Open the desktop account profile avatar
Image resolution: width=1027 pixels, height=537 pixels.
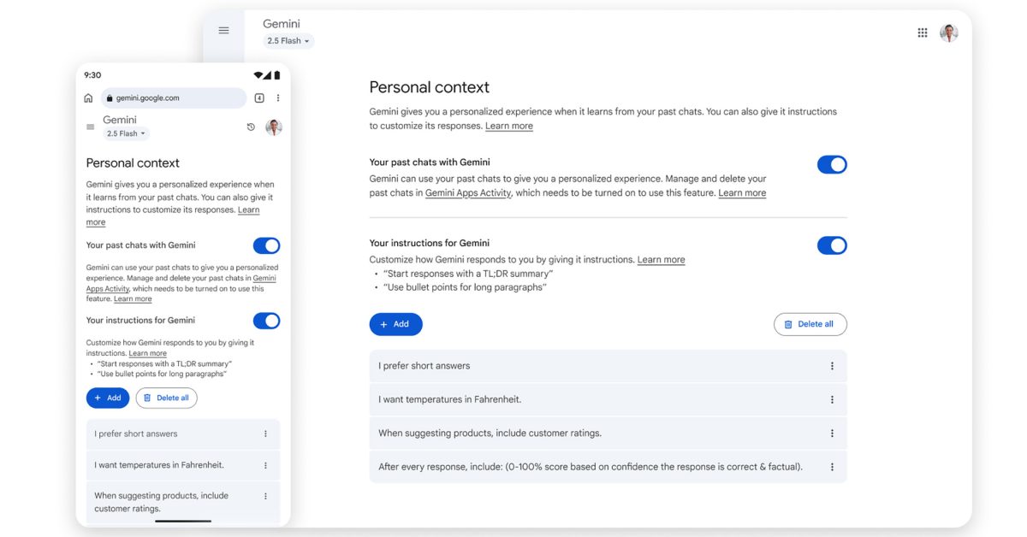coord(948,32)
